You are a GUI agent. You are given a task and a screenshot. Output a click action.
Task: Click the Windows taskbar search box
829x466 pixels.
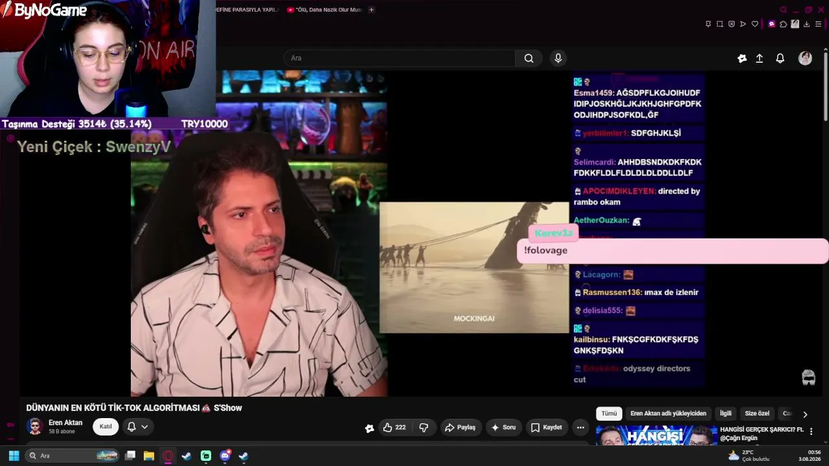(73, 456)
